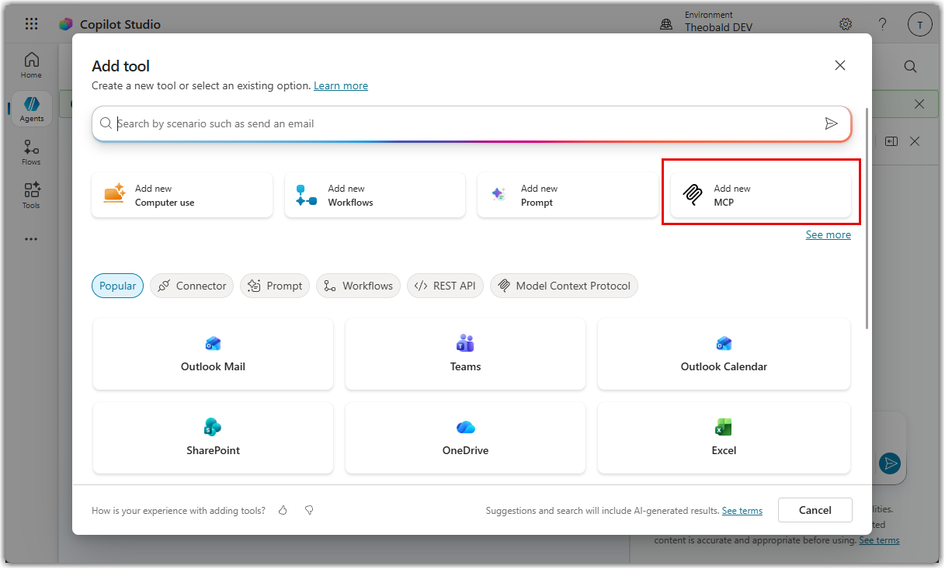The height and width of the screenshot is (569, 945).
Task: Open the settings gear icon
Action: point(846,24)
